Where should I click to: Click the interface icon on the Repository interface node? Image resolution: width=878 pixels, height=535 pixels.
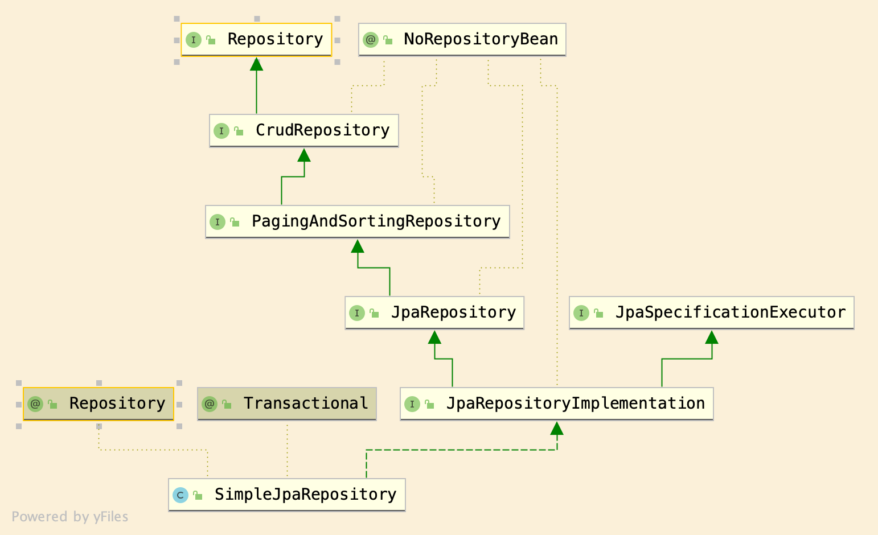click(194, 40)
